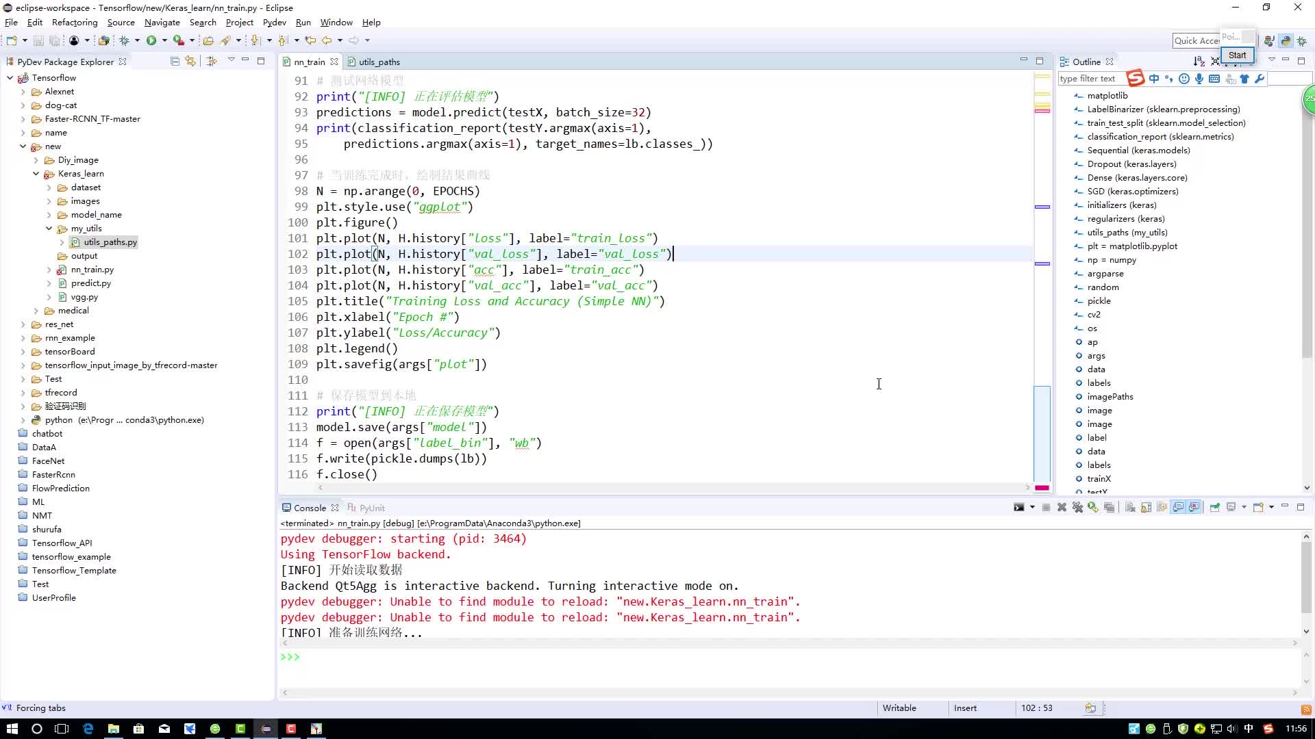Click the Open New Console icon
The image size is (1315, 739).
pos(1259,508)
